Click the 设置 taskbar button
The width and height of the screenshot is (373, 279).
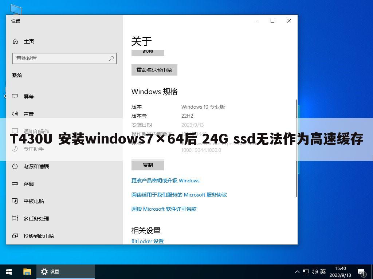[x=66, y=272]
